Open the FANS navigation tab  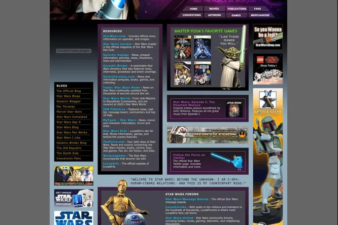pos(258,9)
